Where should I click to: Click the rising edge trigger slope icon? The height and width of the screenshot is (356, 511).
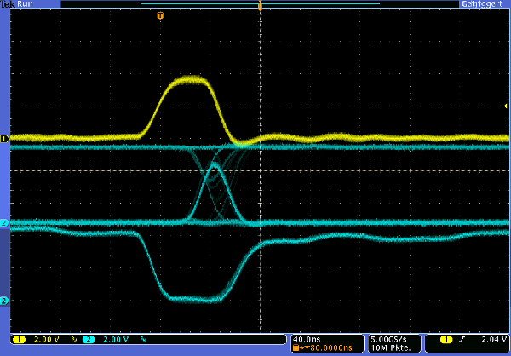coord(462,339)
